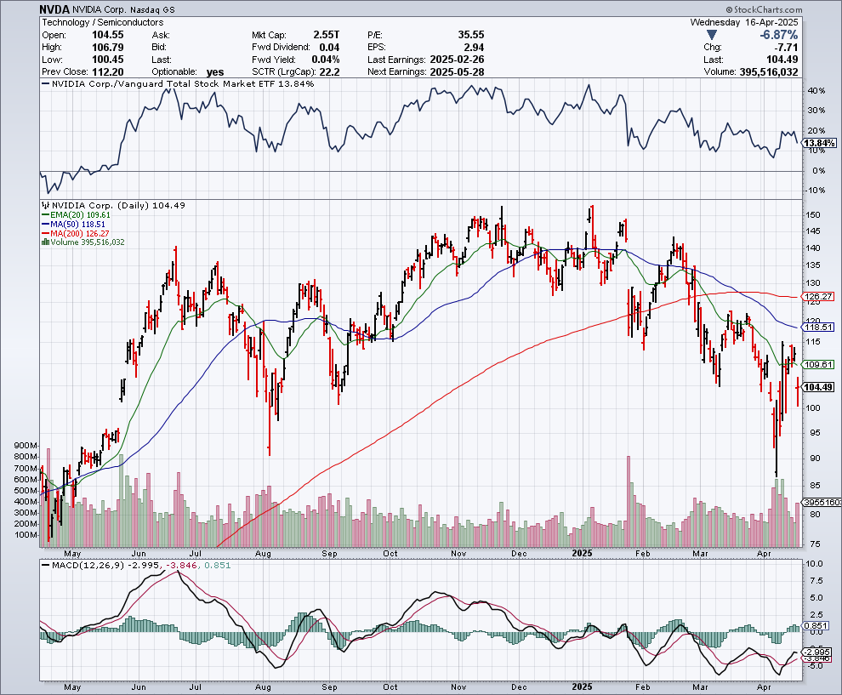Screen dimensions: 842x695
Task: Click the Low value 100.45
Action: tap(107, 60)
